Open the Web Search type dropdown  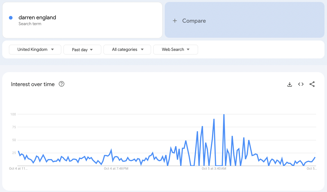click(x=176, y=49)
